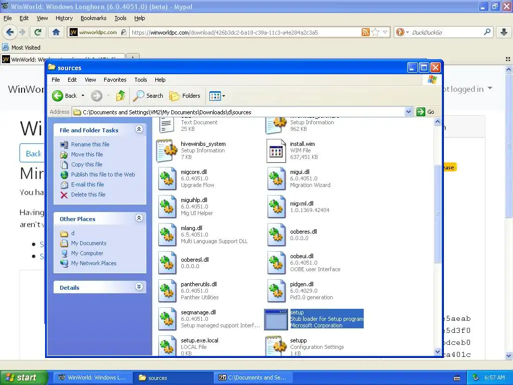
Task: Toggle the Folders pane button
Action: [x=185, y=96]
